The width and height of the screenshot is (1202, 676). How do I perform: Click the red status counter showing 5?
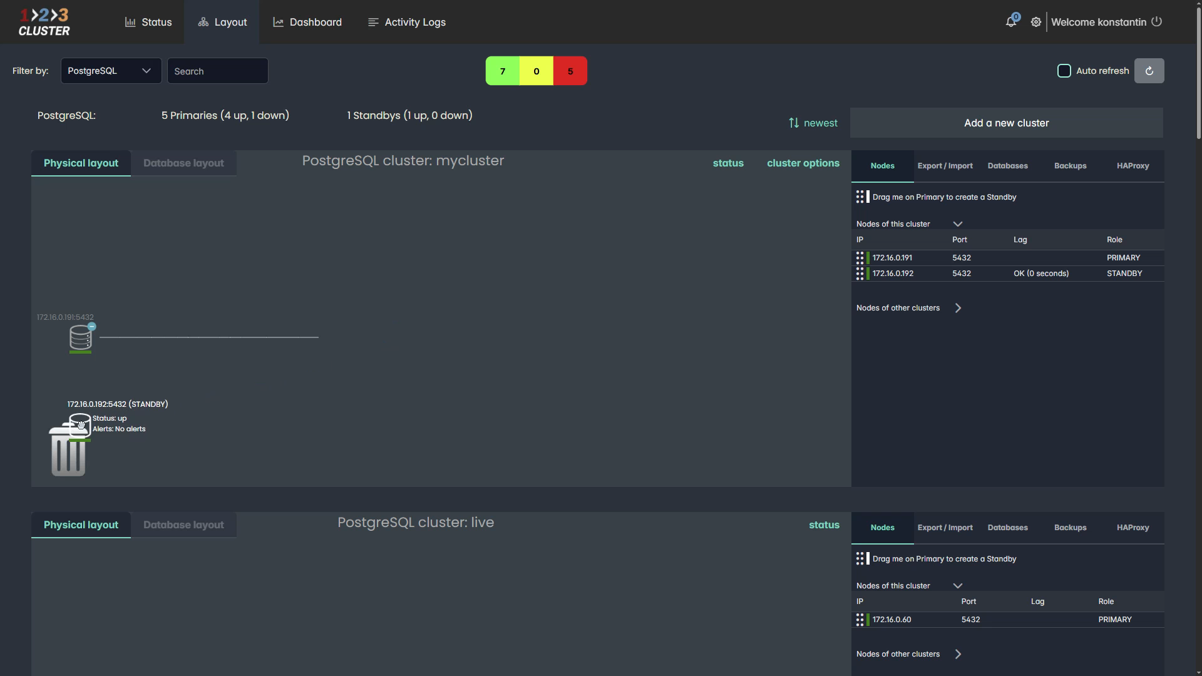pos(570,71)
